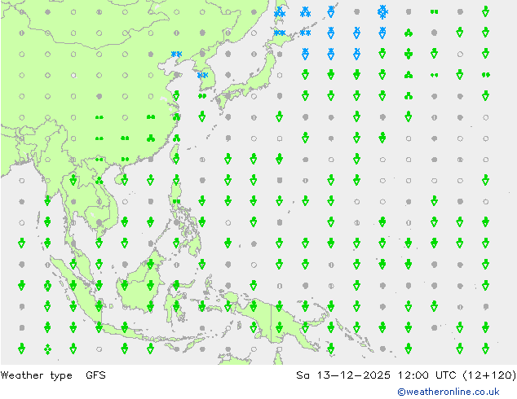The height and width of the screenshot is (399, 517).
Task: Click the blue snow symbol over South Korea
Action: coord(202,75)
